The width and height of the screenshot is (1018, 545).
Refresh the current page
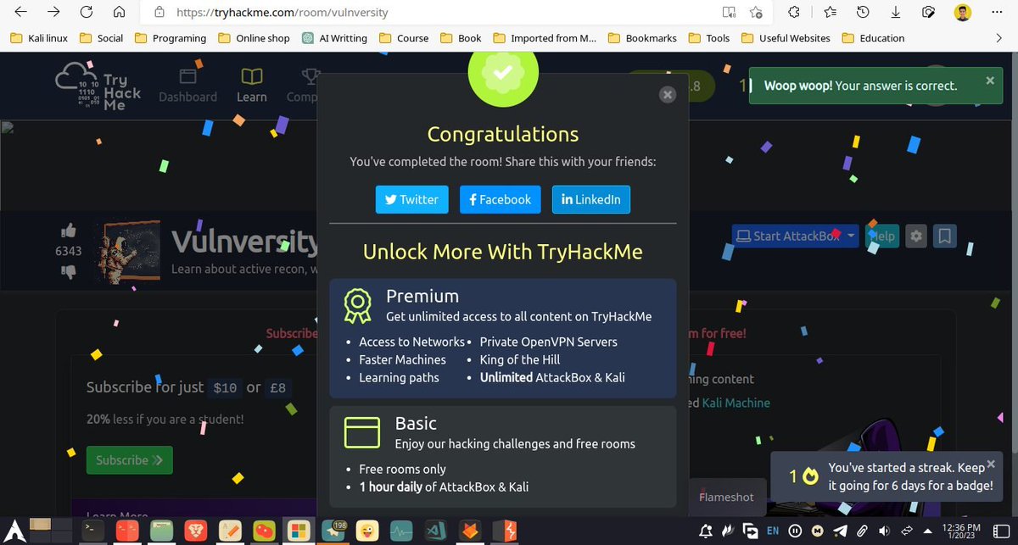[x=86, y=13]
